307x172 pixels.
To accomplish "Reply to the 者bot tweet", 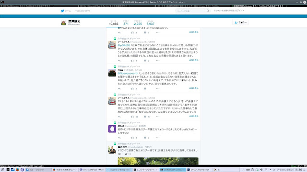I will coord(119,138).
